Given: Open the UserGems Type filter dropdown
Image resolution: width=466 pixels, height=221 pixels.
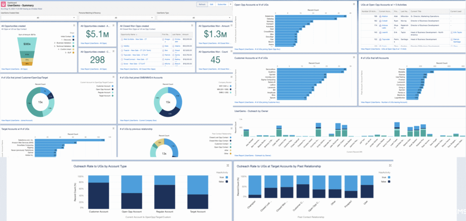Looking at the screenshot, I should [195, 18].
